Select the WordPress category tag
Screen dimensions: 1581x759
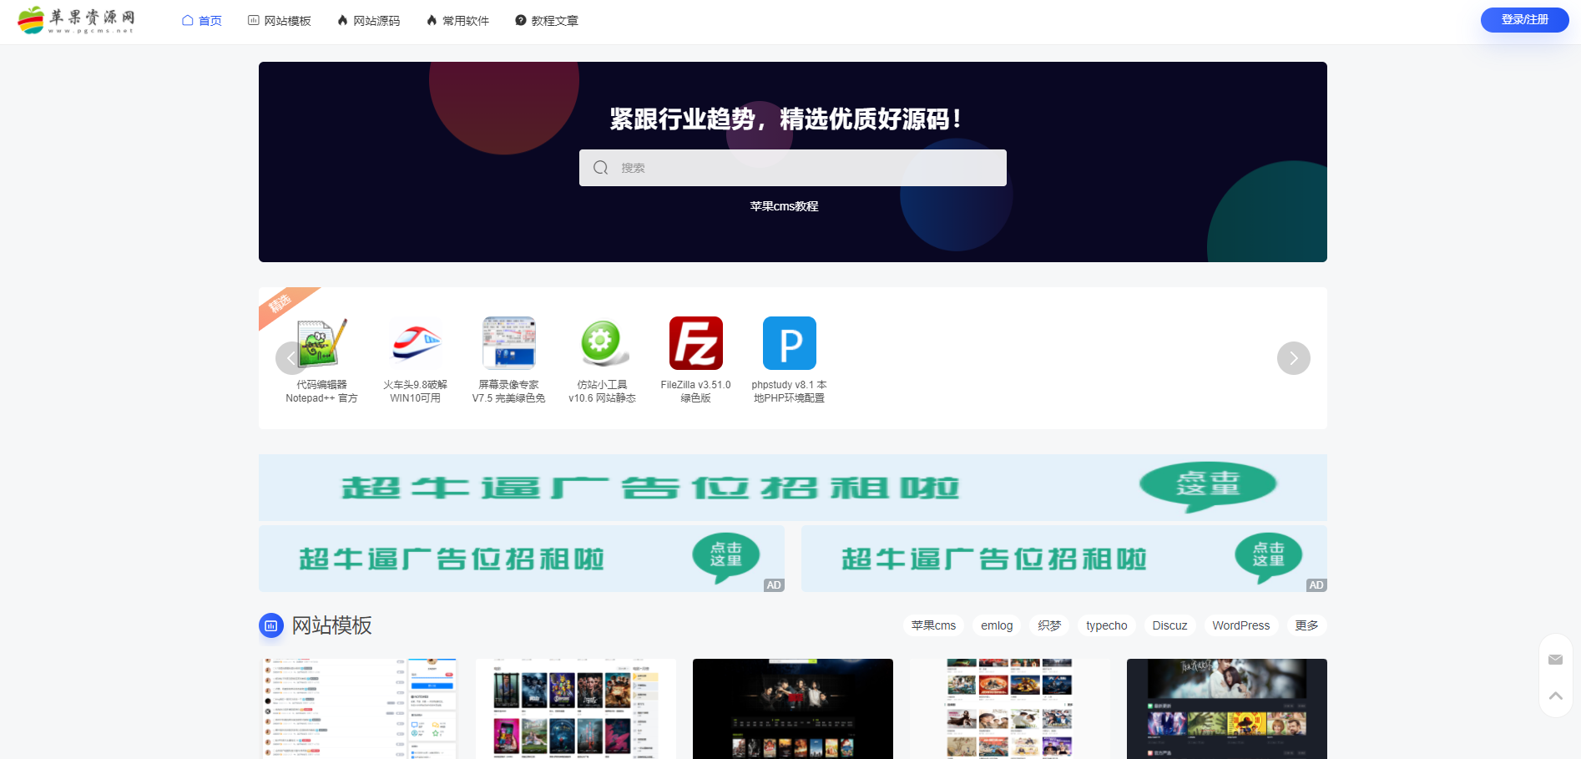(x=1240, y=625)
